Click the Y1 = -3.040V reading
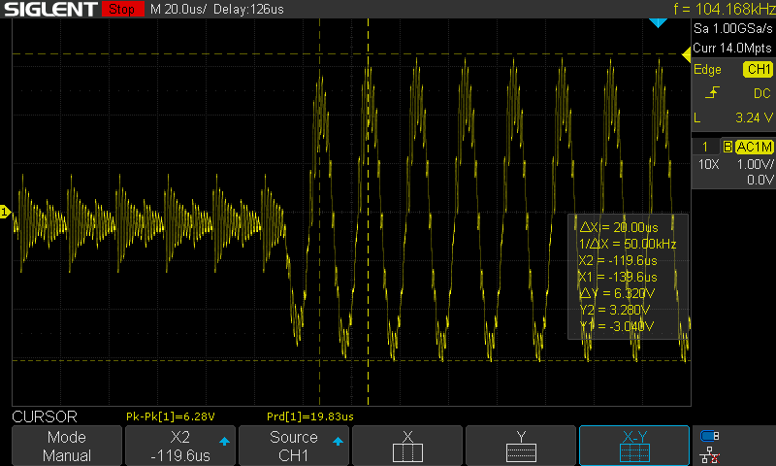 (617, 326)
